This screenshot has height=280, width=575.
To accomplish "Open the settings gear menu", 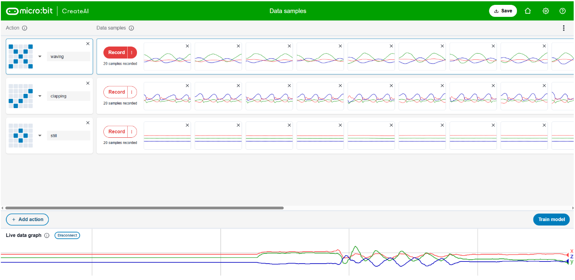I will 546,11.
